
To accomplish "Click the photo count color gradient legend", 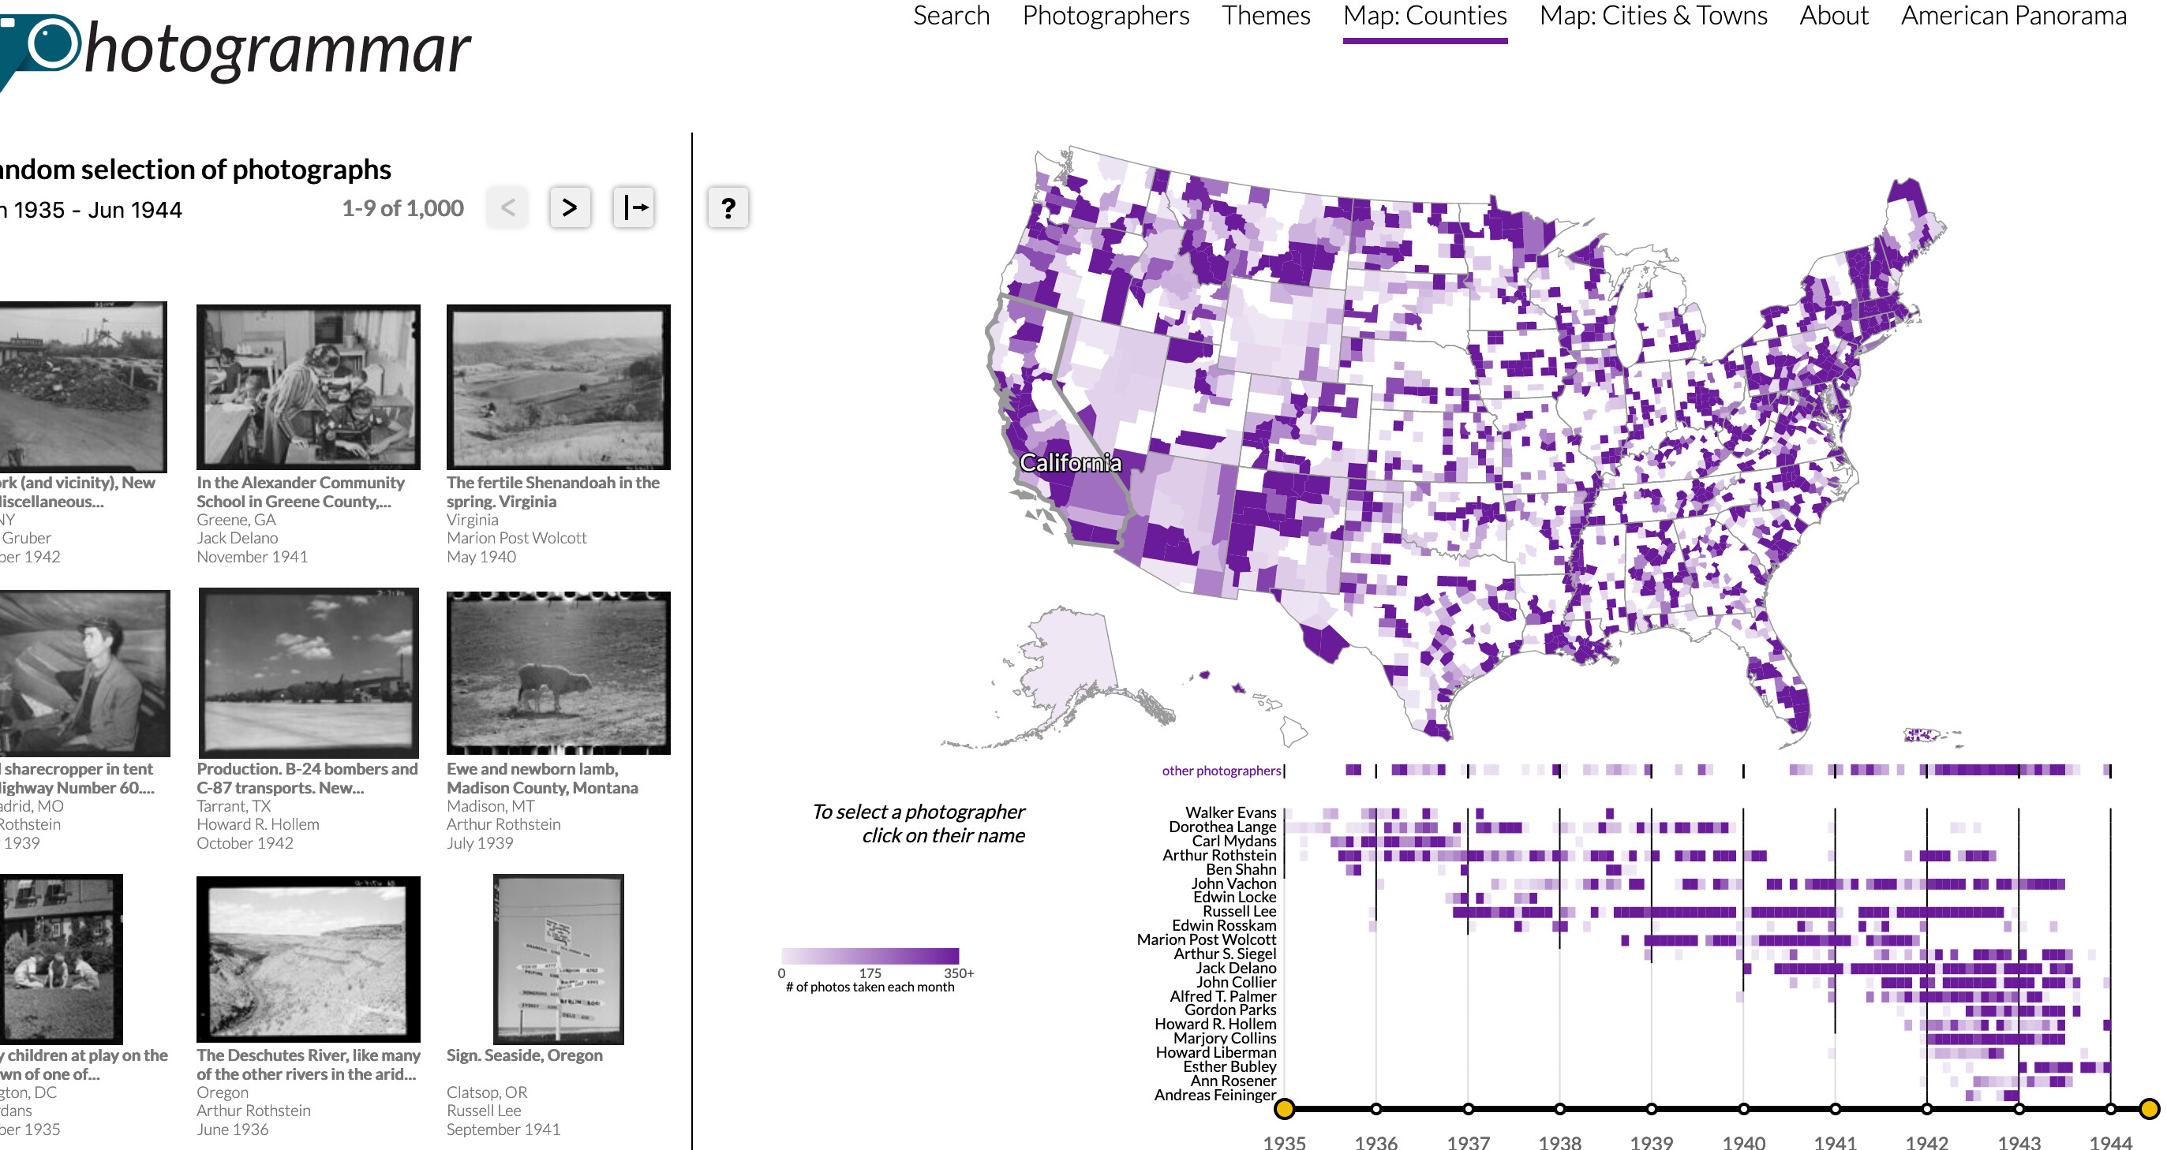I will coord(870,956).
